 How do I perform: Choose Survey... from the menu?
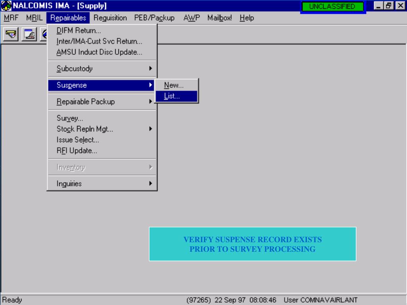[102, 118]
